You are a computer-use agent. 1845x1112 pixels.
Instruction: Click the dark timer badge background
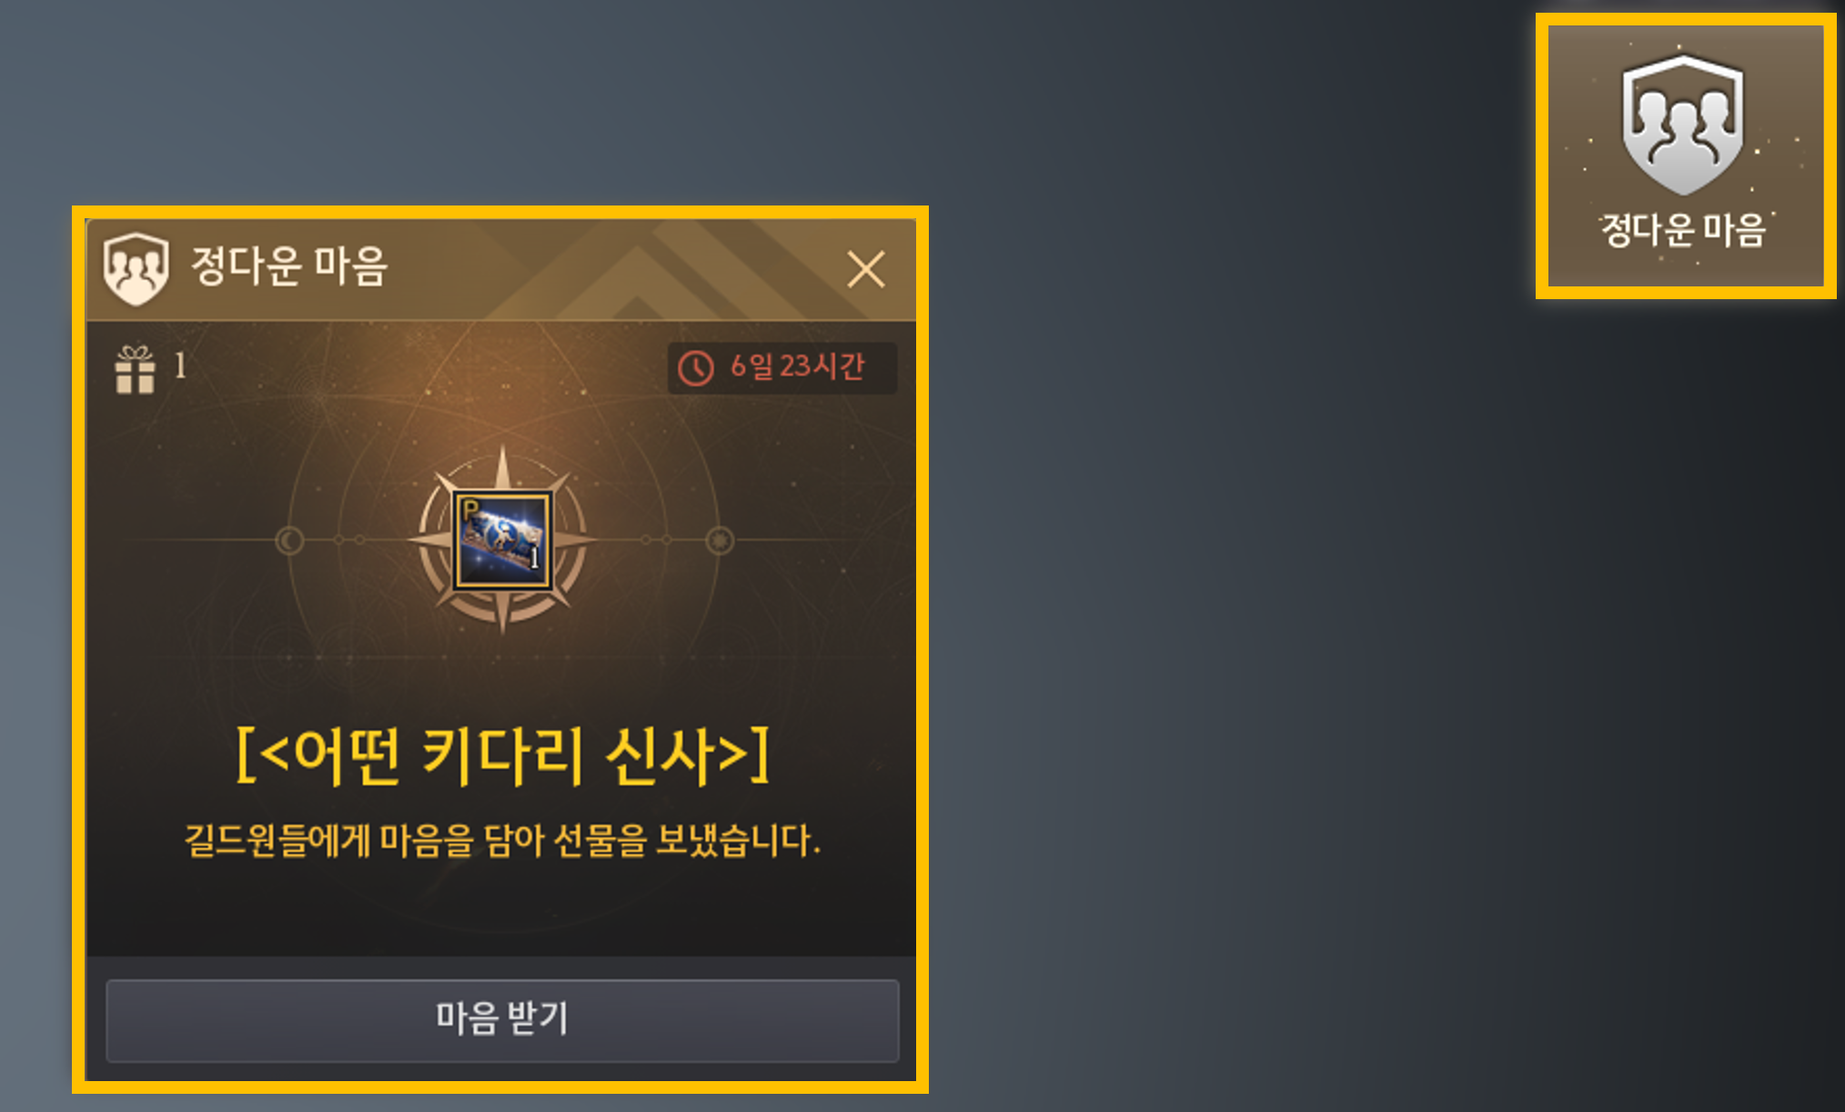click(781, 368)
